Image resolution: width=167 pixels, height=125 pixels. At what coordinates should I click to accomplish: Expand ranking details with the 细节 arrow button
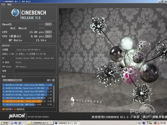[53, 80]
